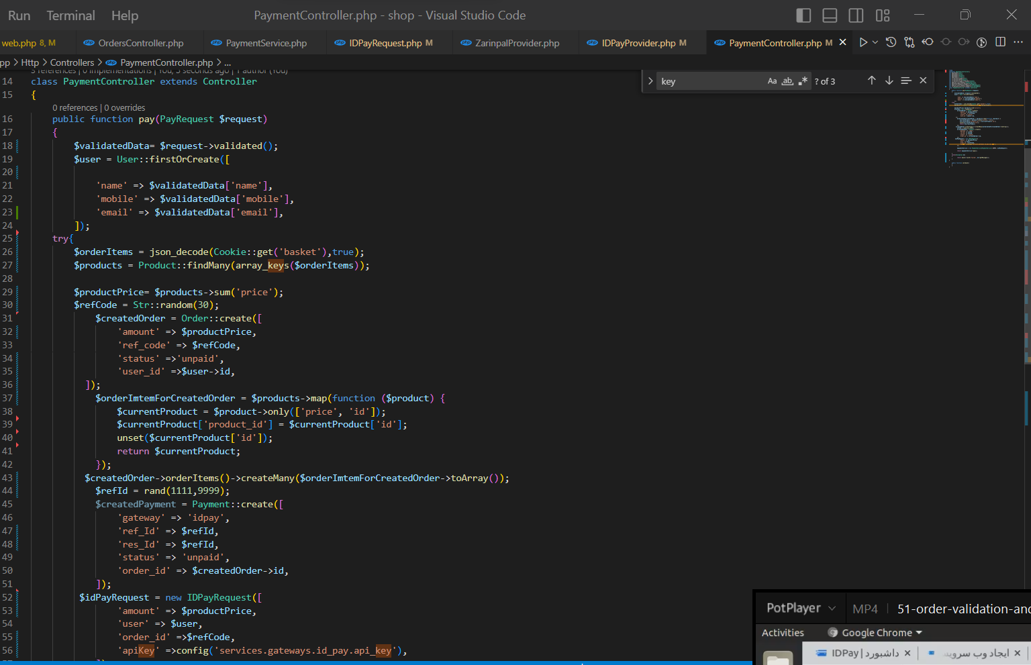Viewport: 1031px width, 665px height.
Task: Click the 'PaymentController' class name in code
Action: (109, 81)
